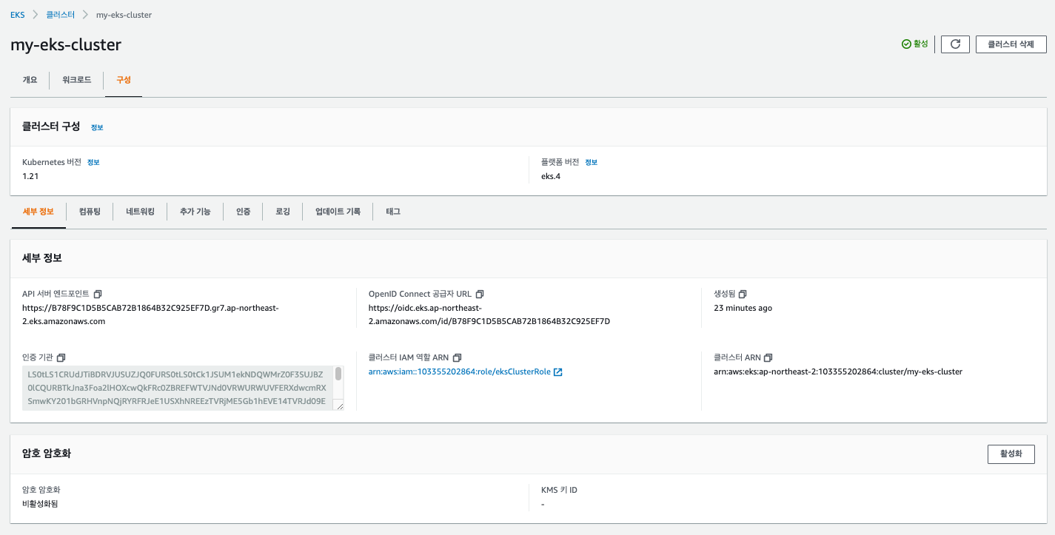Copy the 생성됨 timestamp value
This screenshot has width=1055, height=535.
(x=743, y=294)
